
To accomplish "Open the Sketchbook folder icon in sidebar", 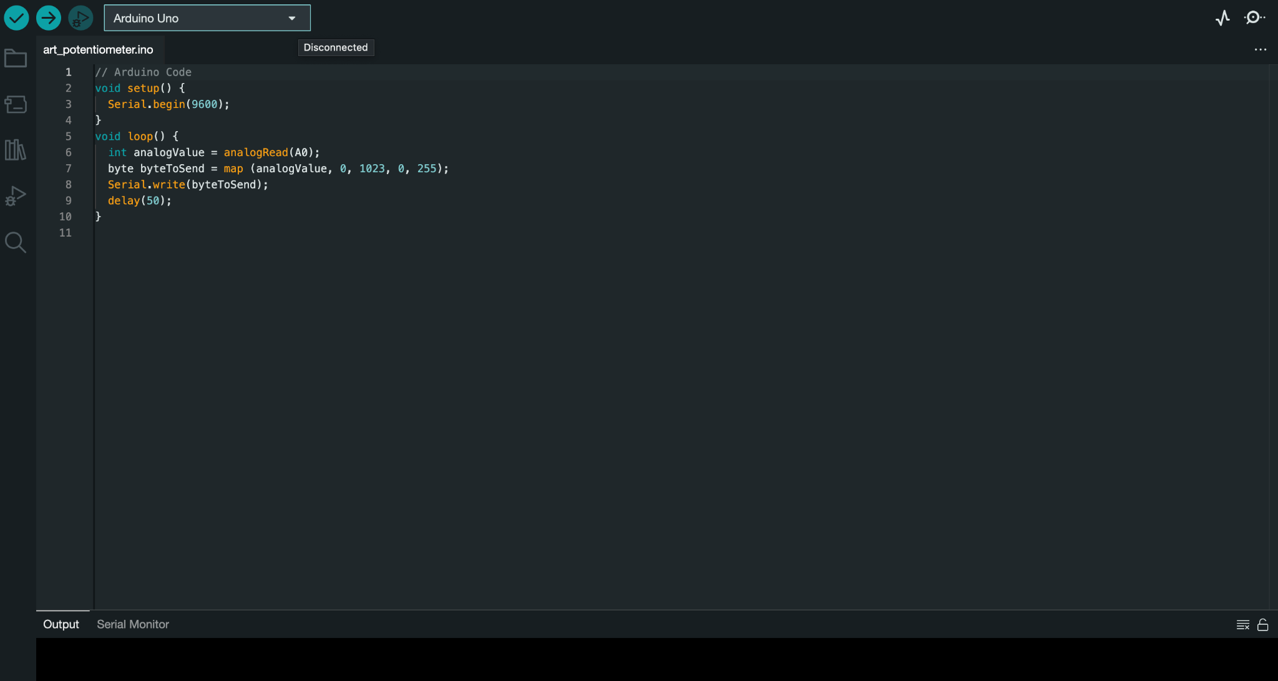I will pyautogui.click(x=16, y=59).
